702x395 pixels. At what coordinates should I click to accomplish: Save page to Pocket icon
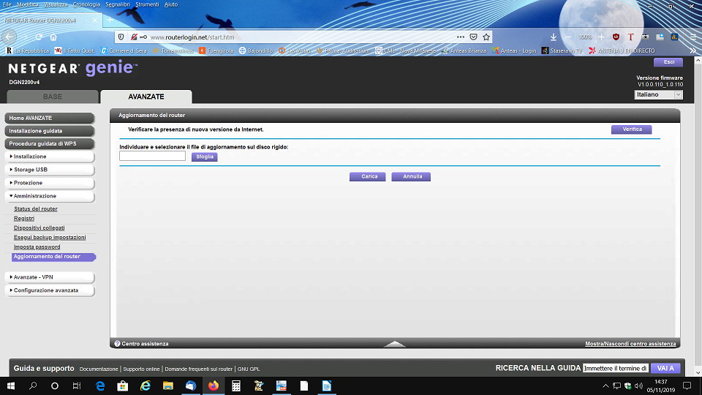(473, 37)
